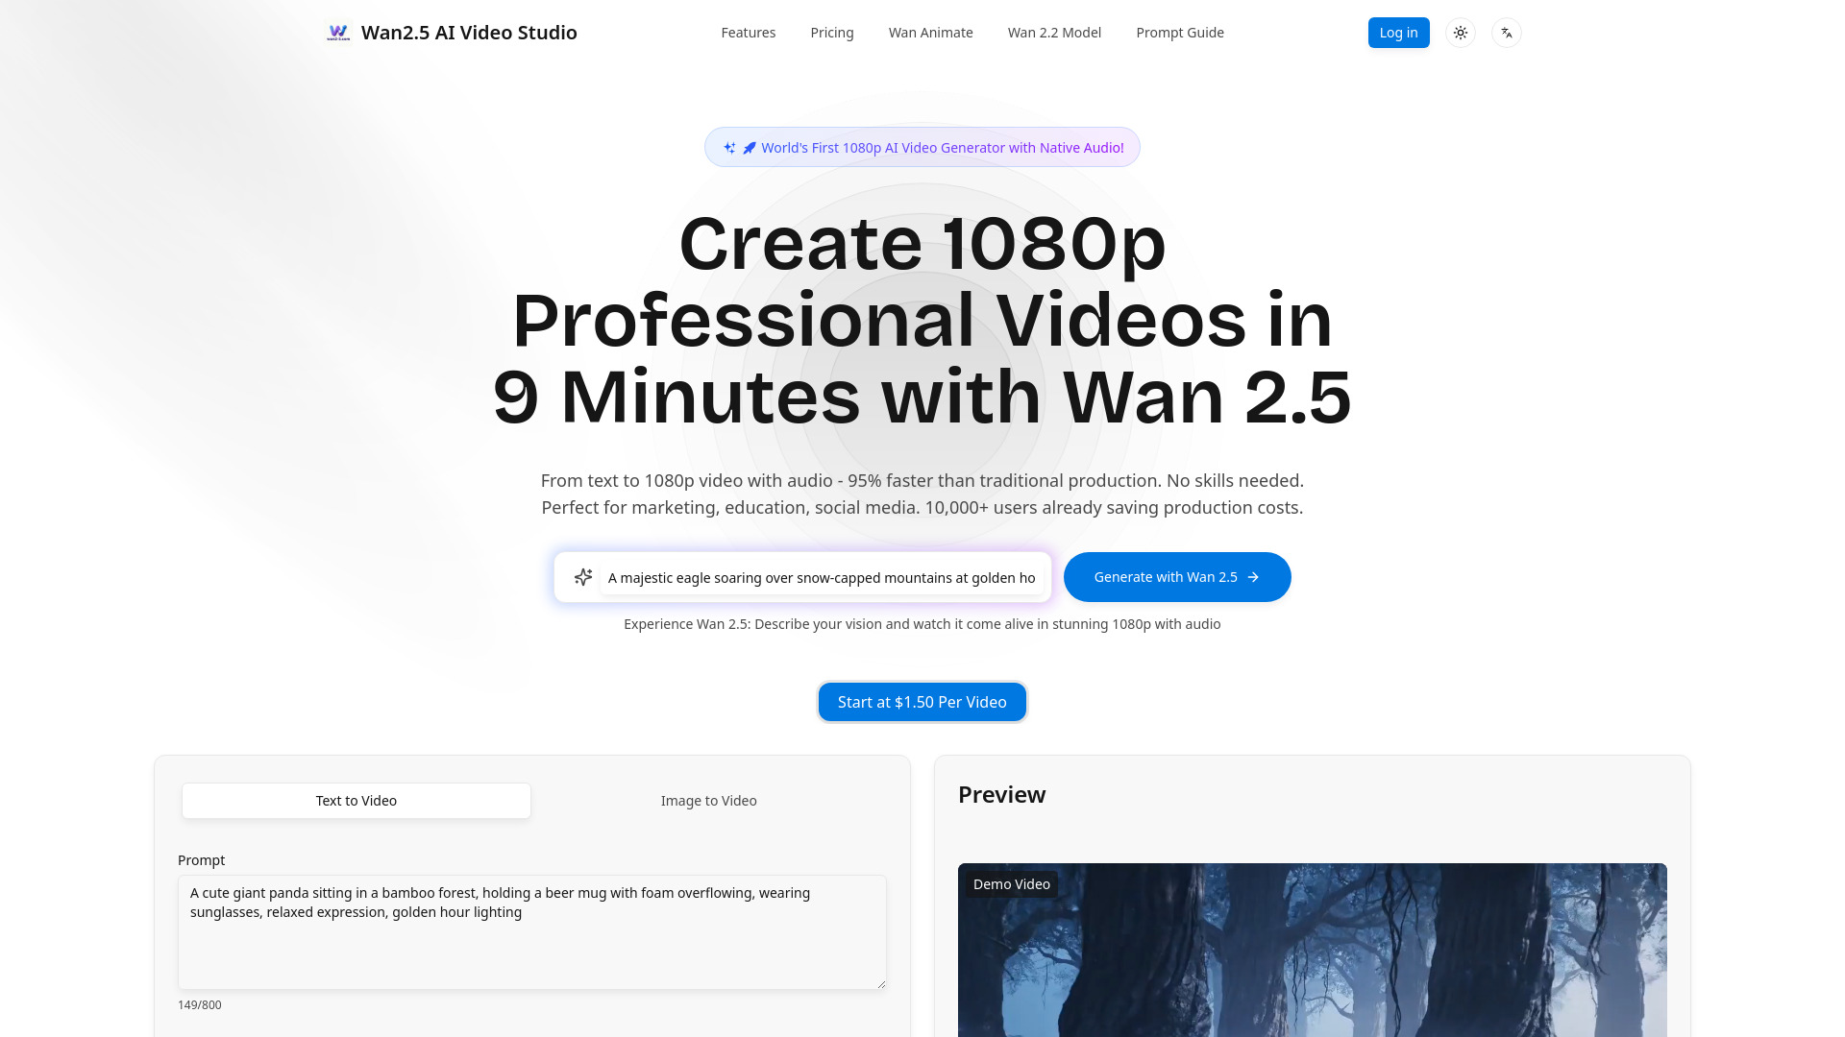Image resolution: width=1845 pixels, height=1037 pixels.
Task: Click the sparkle icon in the prompt bar
Action: point(583,576)
